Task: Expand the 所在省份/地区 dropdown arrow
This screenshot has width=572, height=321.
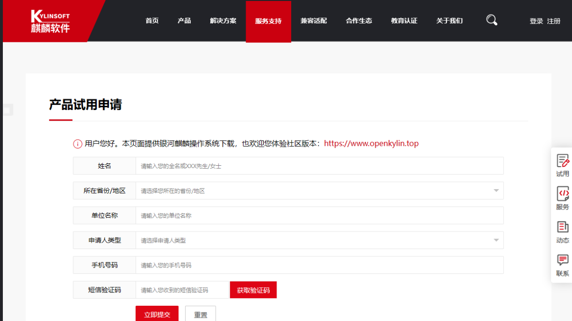Action: coord(496,191)
